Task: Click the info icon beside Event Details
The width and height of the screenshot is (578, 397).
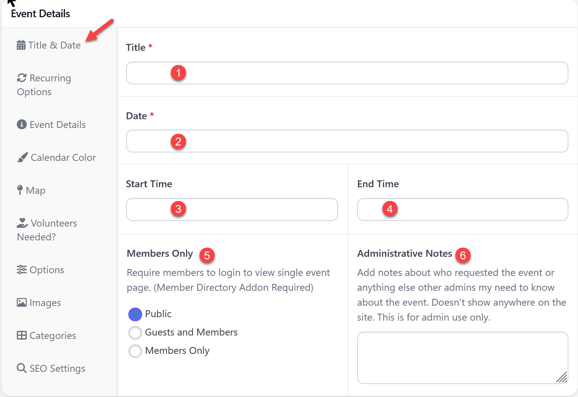Action: pos(22,125)
